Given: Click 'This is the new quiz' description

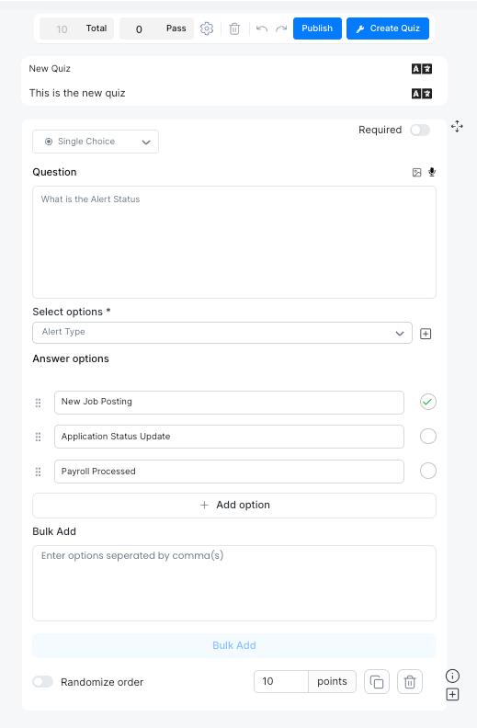Looking at the screenshot, I should pos(77,94).
